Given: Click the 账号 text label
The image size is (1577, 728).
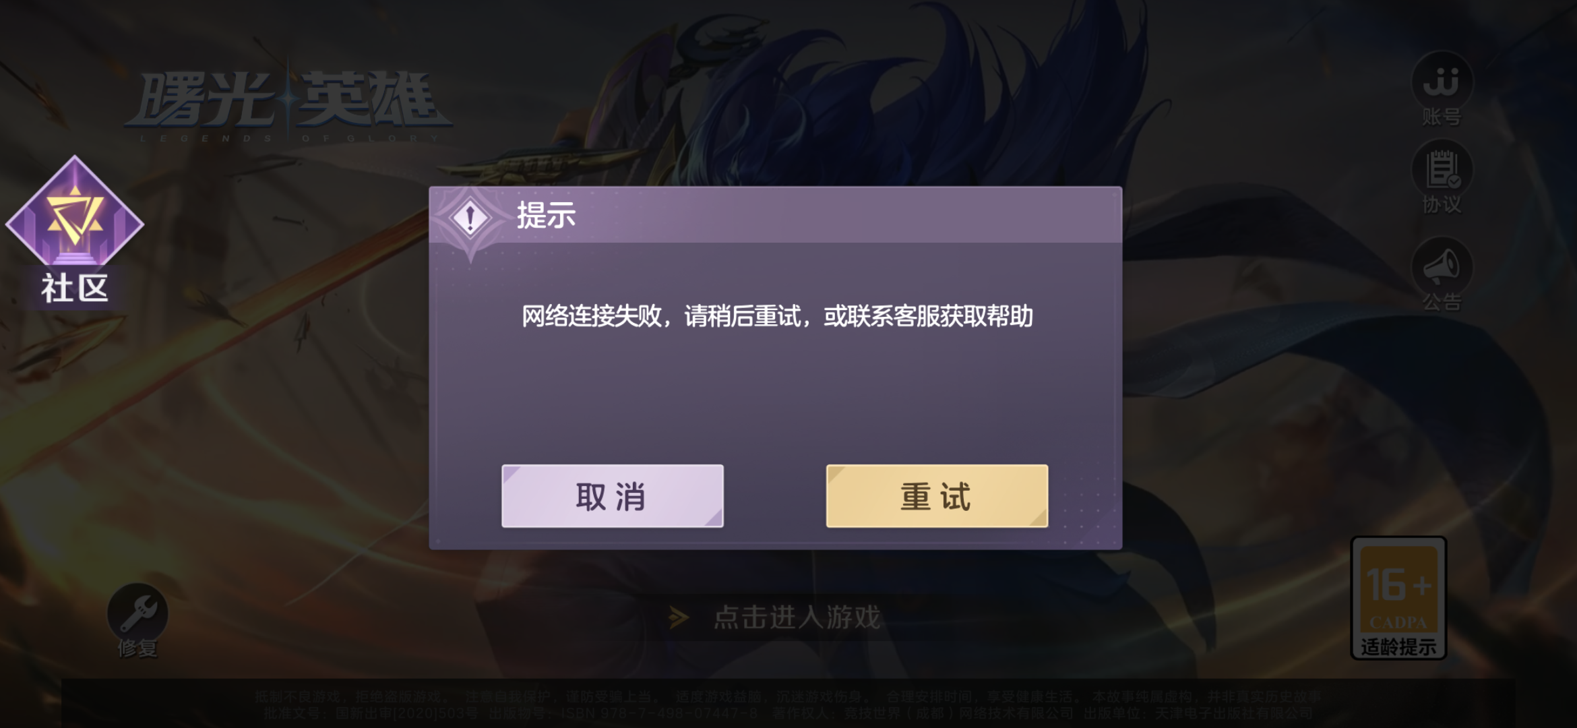Looking at the screenshot, I should (x=1442, y=117).
